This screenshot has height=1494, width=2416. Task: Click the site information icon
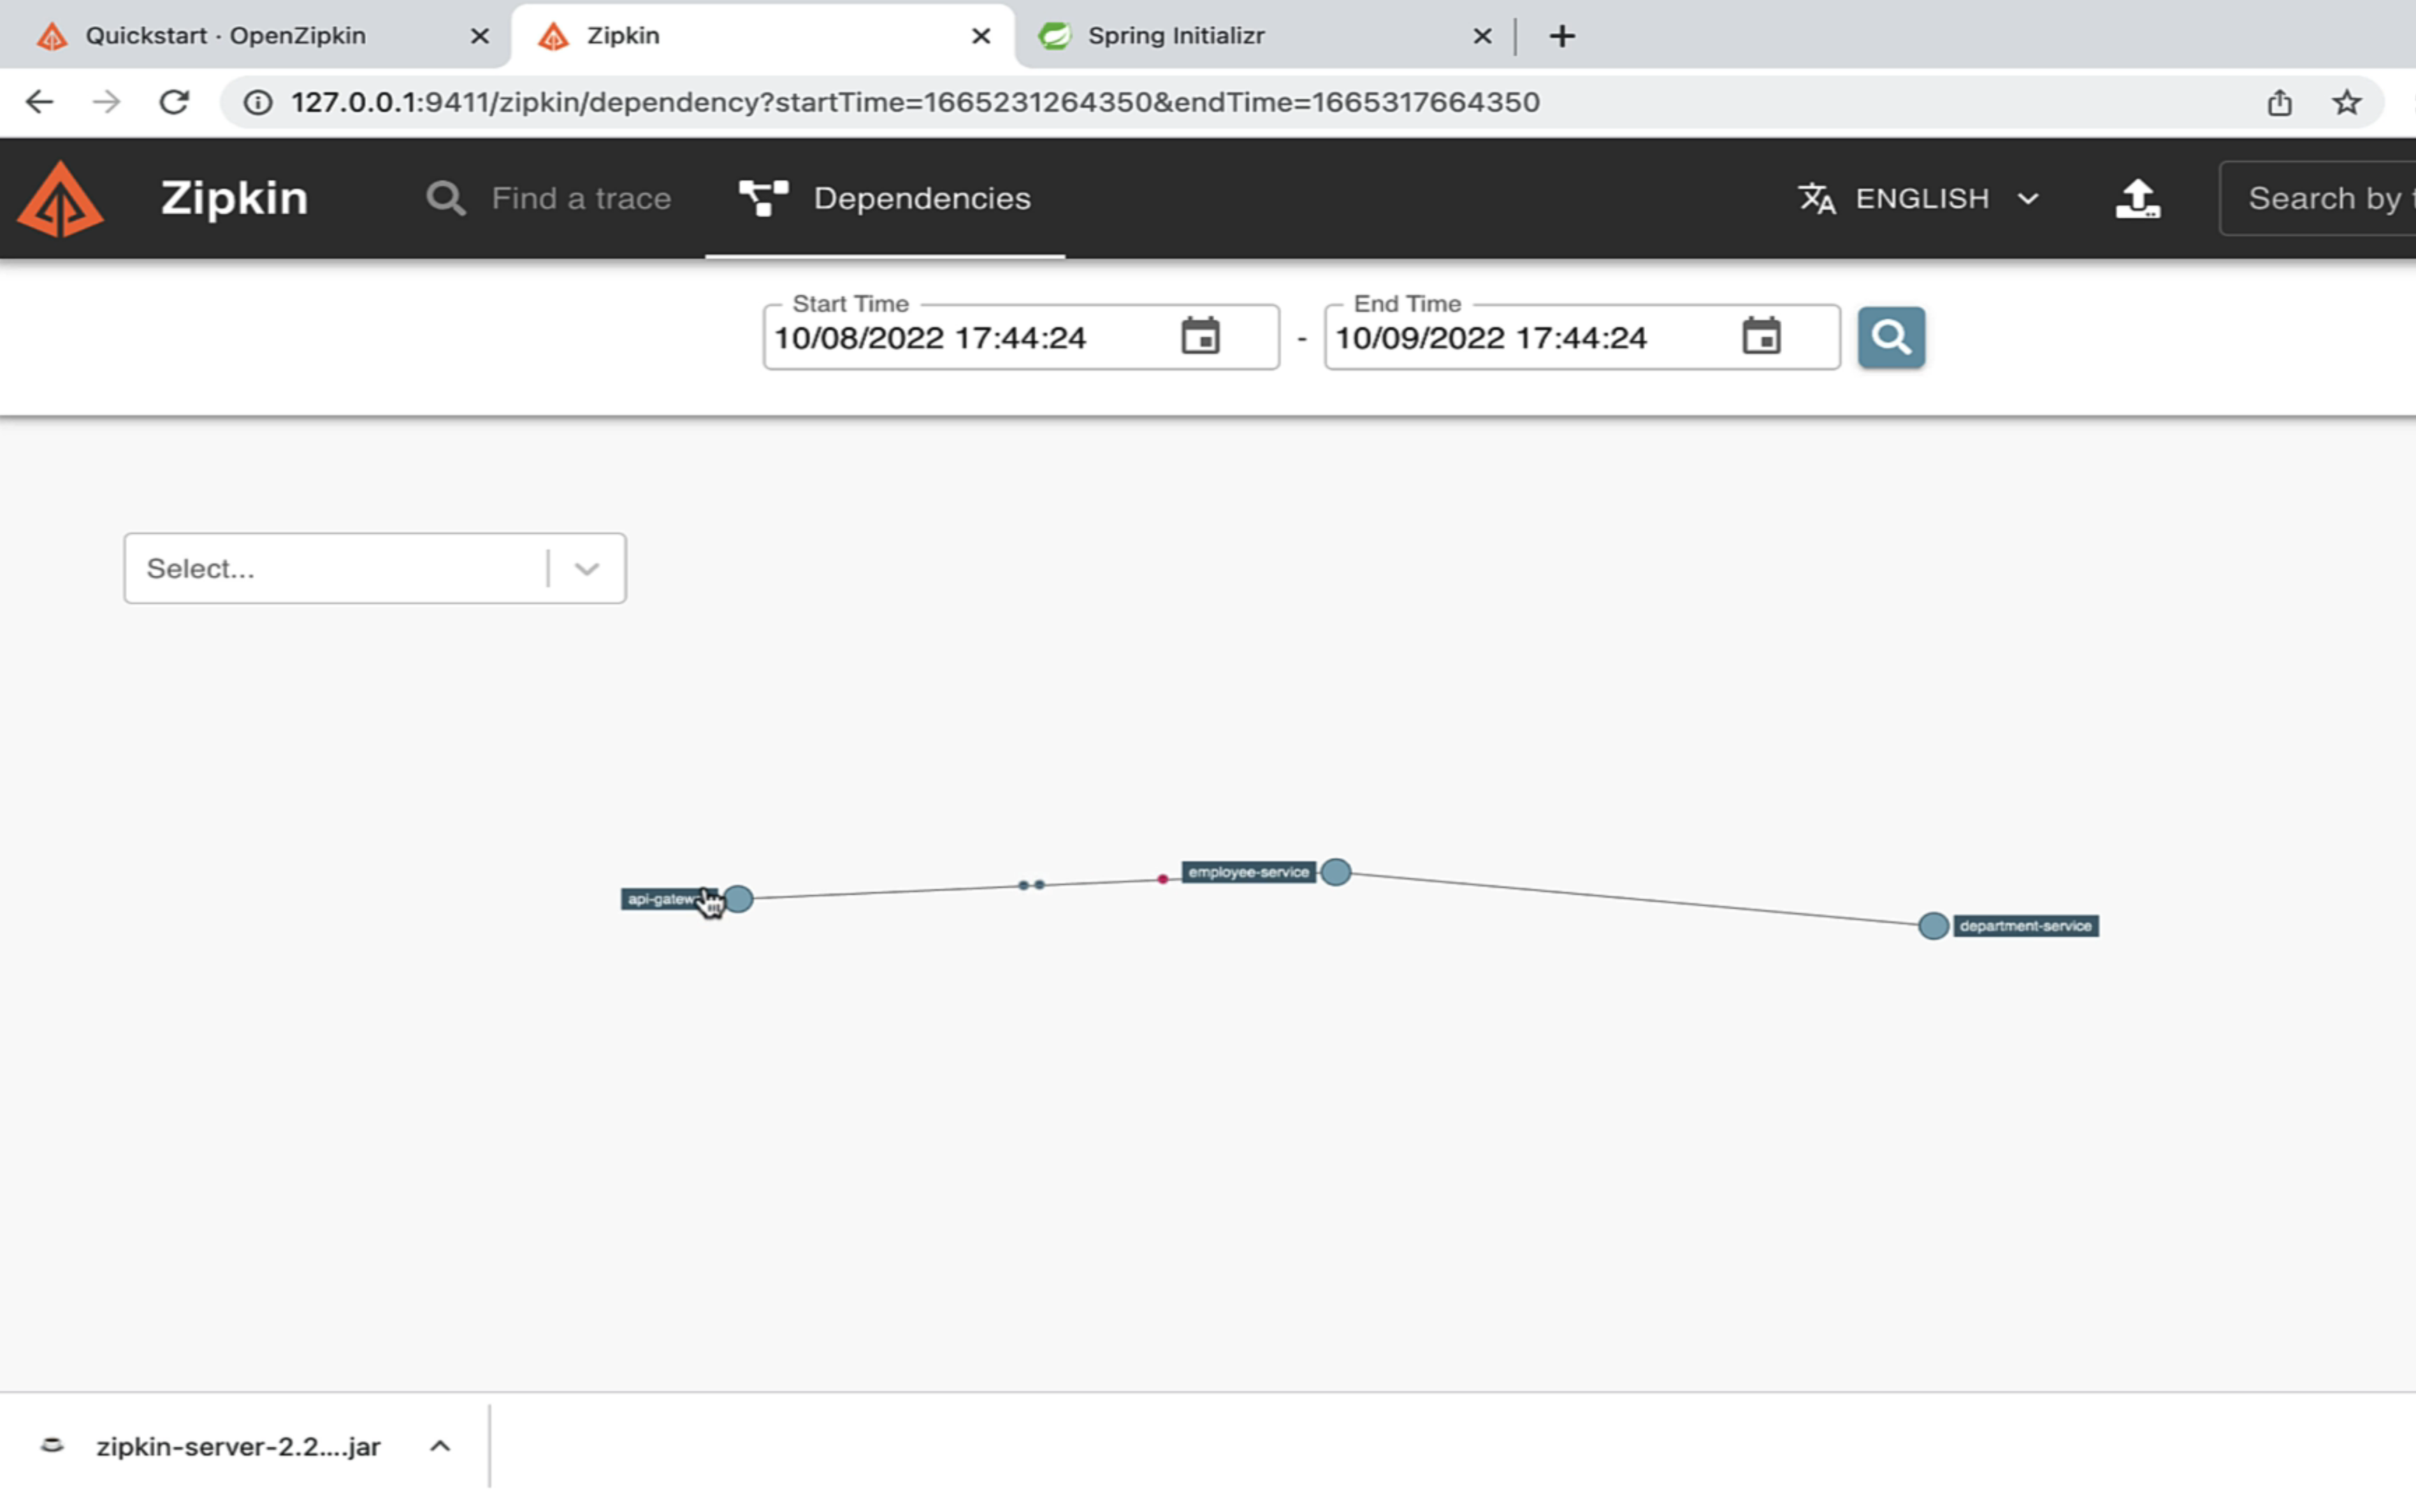[258, 102]
